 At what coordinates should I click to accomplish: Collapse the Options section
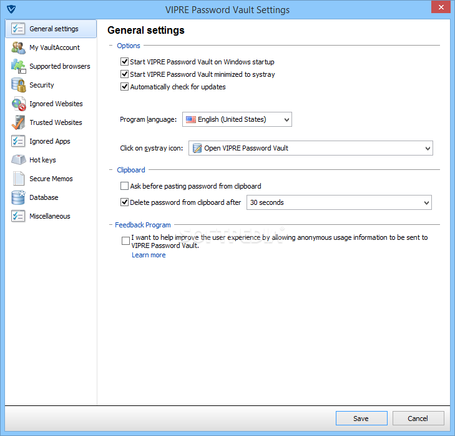click(x=110, y=46)
